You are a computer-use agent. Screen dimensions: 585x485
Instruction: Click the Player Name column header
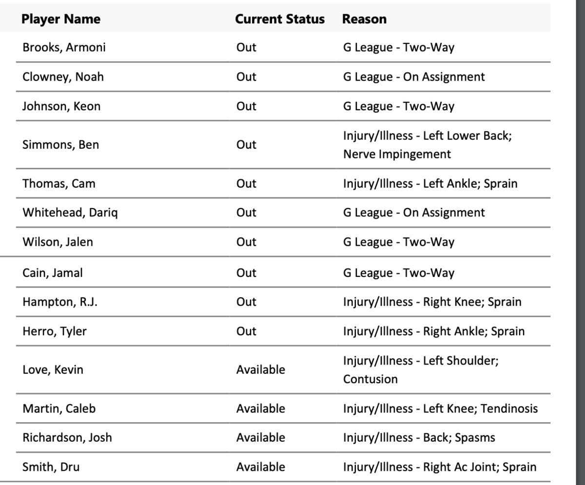coord(61,19)
